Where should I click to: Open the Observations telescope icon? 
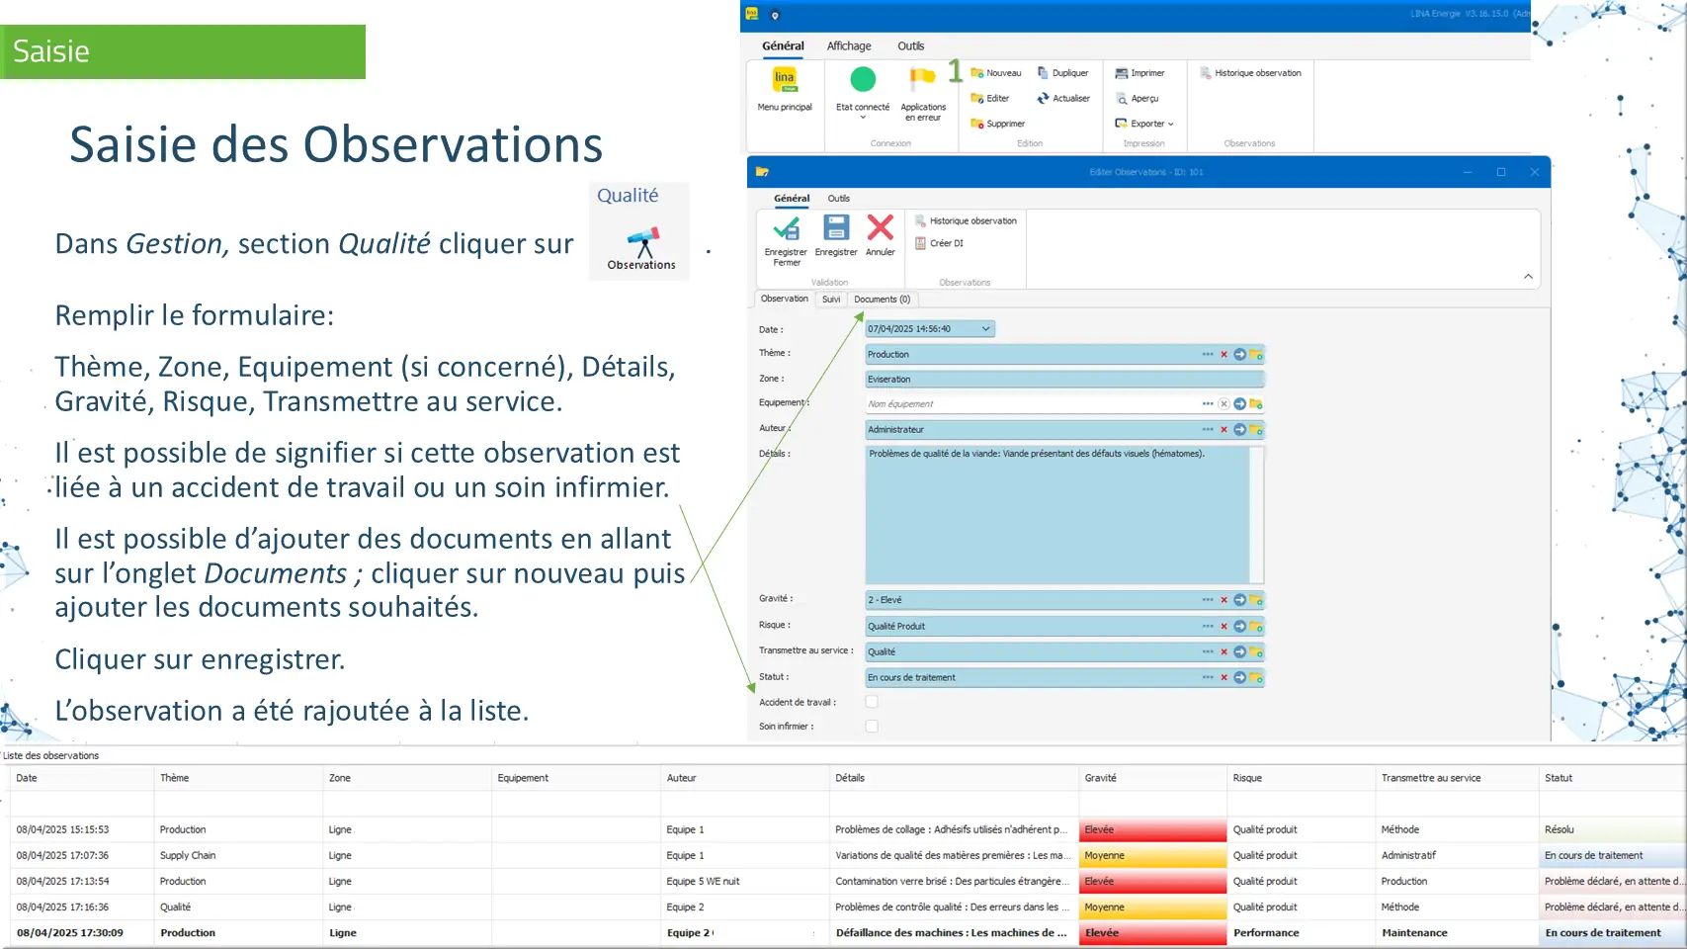(x=642, y=242)
